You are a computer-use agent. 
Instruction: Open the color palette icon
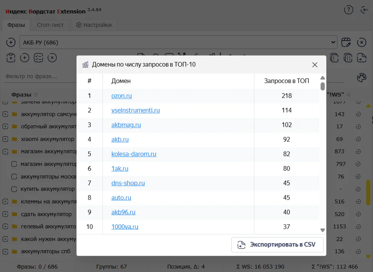[x=362, y=77]
